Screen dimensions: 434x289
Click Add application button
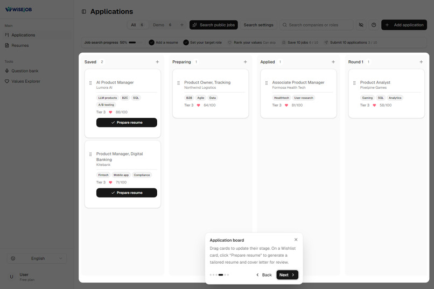tap(404, 25)
